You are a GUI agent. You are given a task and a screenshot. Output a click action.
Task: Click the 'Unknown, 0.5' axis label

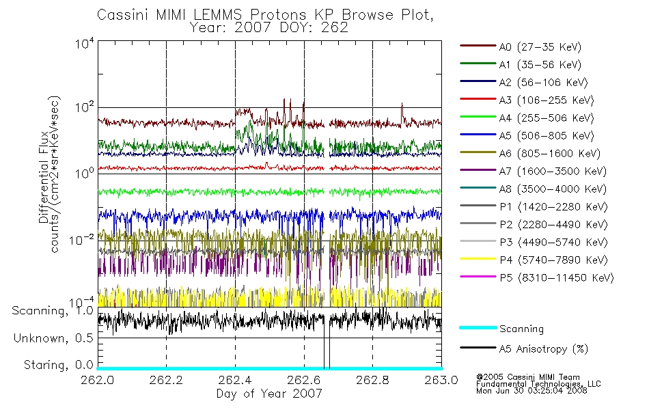pos(54,338)
